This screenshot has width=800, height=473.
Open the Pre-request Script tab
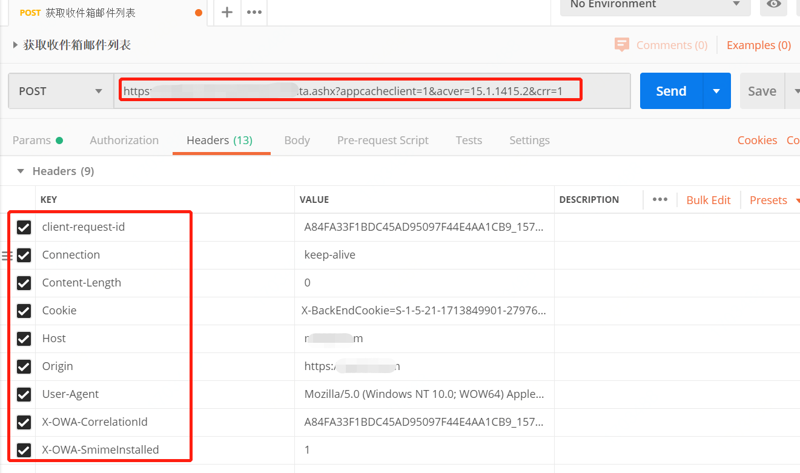tap(383, 140)
